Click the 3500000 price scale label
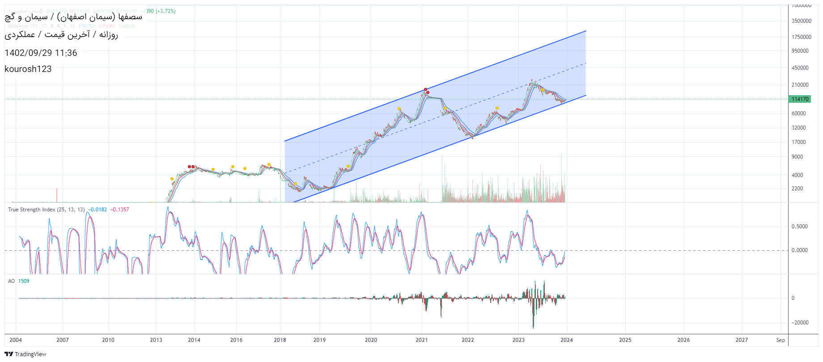Screen dimensions: 823x362 click(802, 21)
